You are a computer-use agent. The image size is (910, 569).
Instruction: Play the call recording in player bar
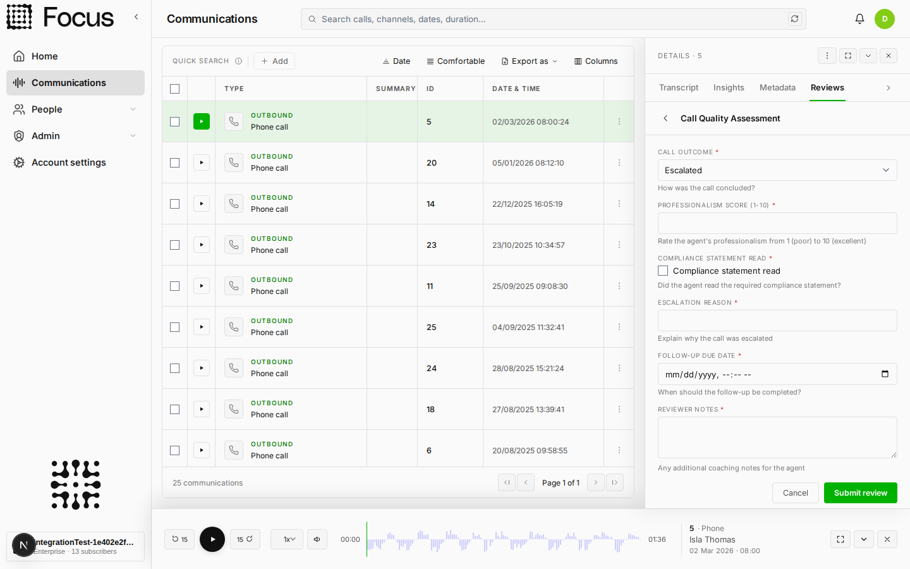[x=212, y=539]
